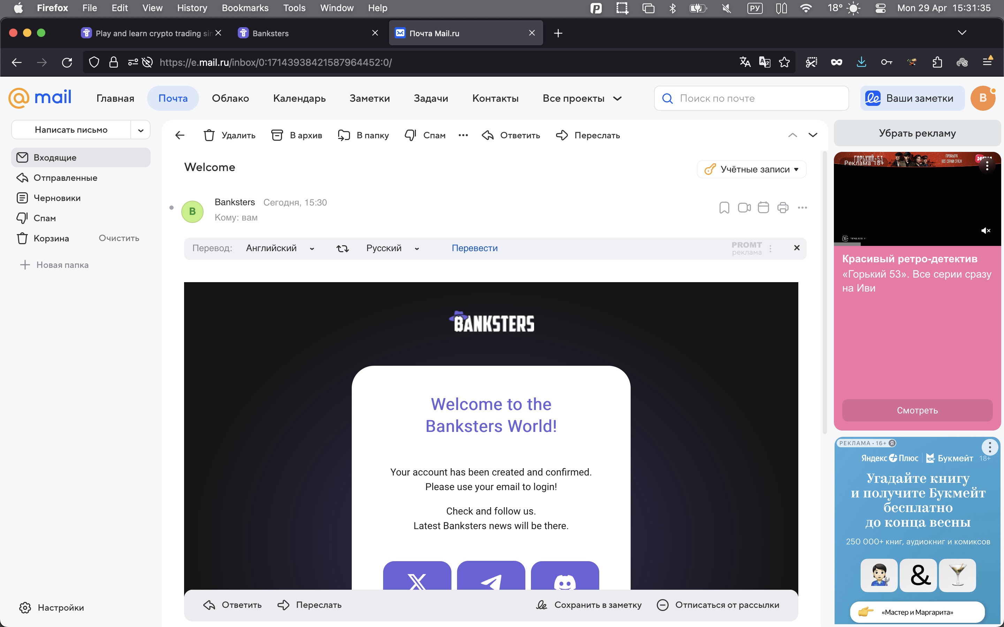Mark the email as Спам in toolbar
Image resolution: width=1004 pixels, height=627 pixels.
pyautogui.click(x=425, y=135)
